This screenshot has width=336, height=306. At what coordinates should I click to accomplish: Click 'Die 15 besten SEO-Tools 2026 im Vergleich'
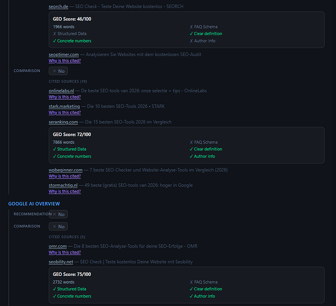click(x=128, y=122)
